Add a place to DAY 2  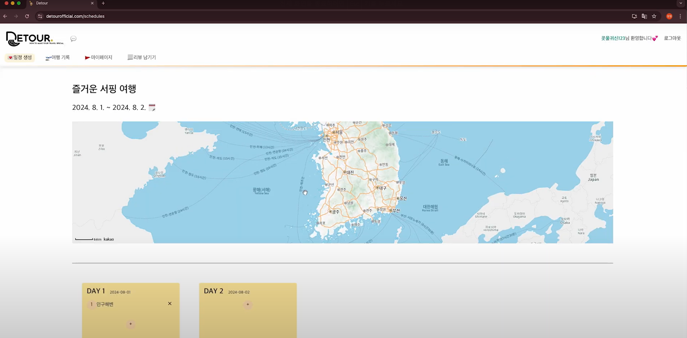[x=248, y=304]
